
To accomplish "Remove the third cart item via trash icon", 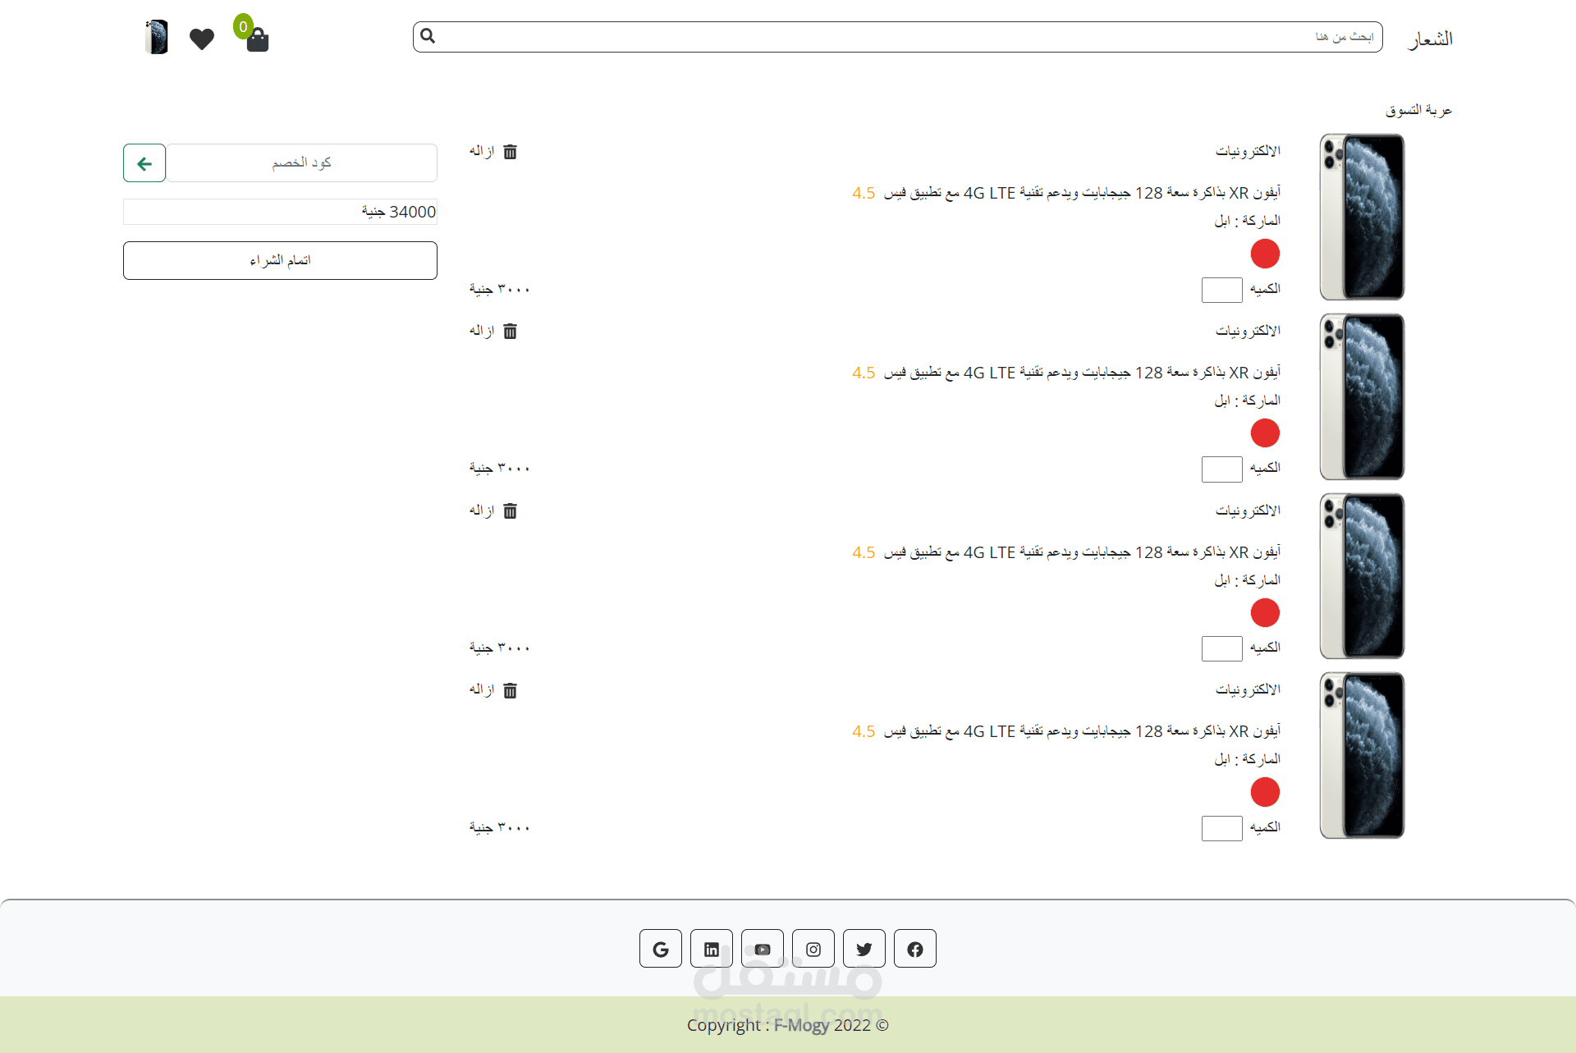I will tap(510, 511).
